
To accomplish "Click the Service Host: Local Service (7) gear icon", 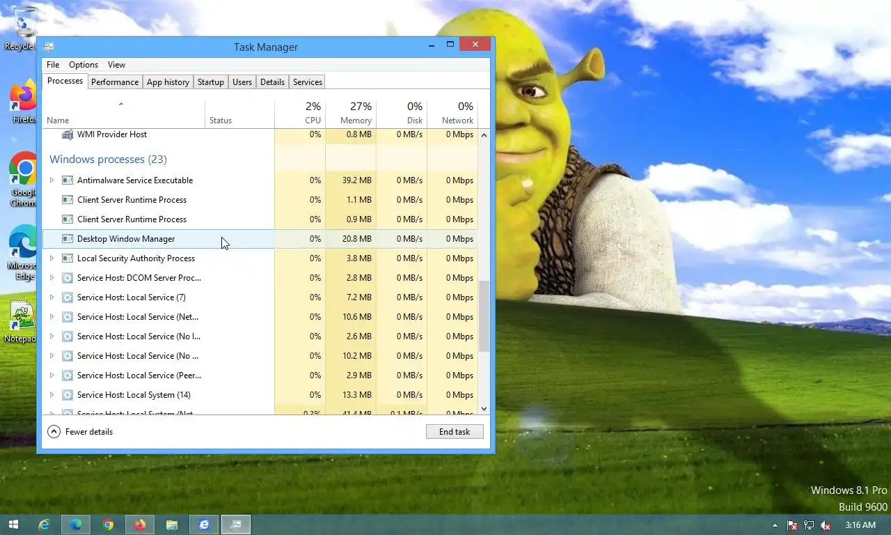I will [x=68, y=297].
